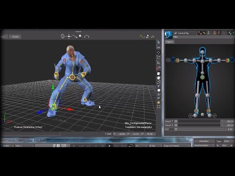Pick the Dolly camera icon
The image size is (235, 176).
coord(75,36)
